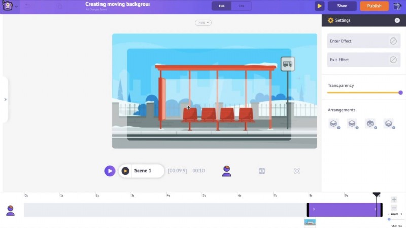Click the project title Creating moving background
The image size is (406, 228).
(x=117, y=4)
